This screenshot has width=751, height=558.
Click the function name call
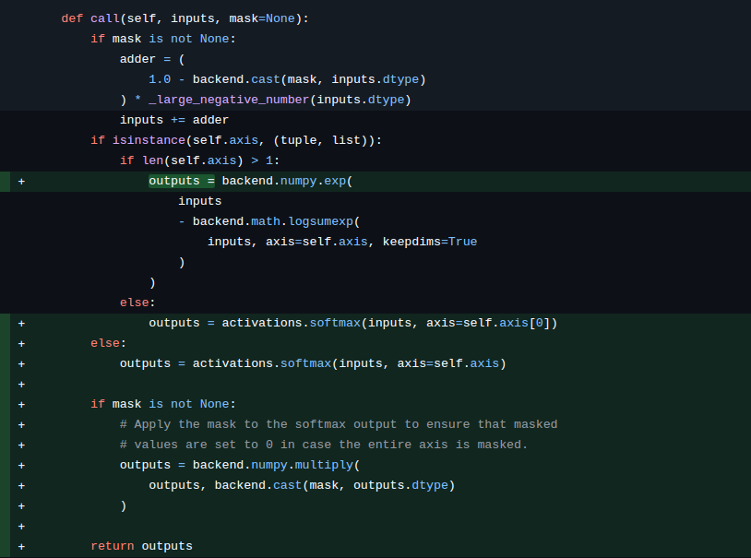tap(101, 18)
